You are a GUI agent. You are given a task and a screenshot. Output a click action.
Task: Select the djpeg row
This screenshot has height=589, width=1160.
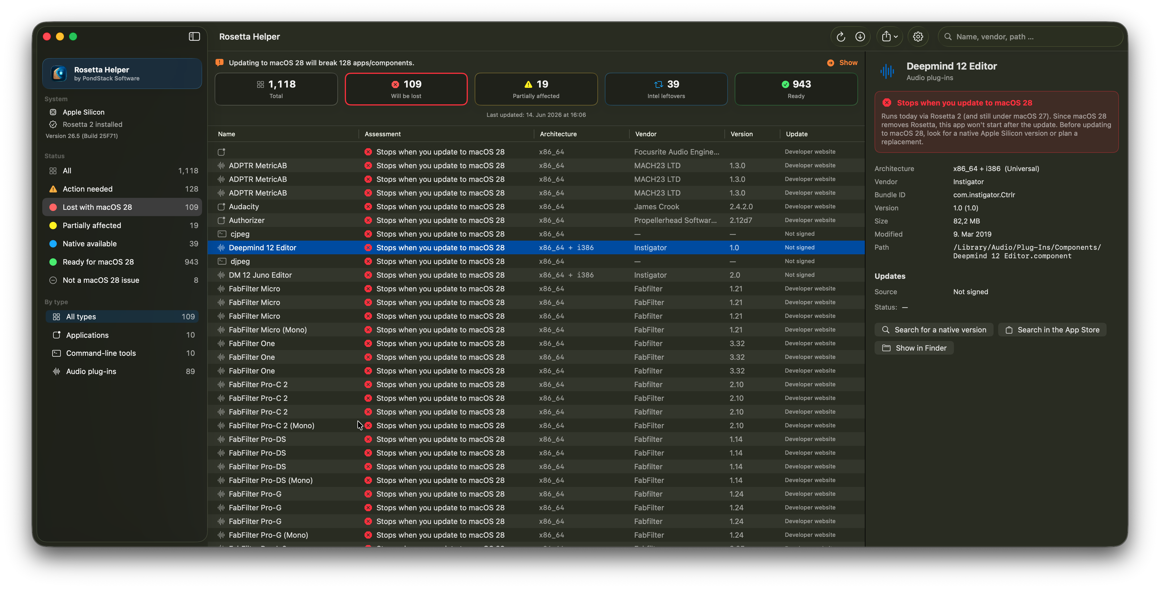click(x=536, y=261)
